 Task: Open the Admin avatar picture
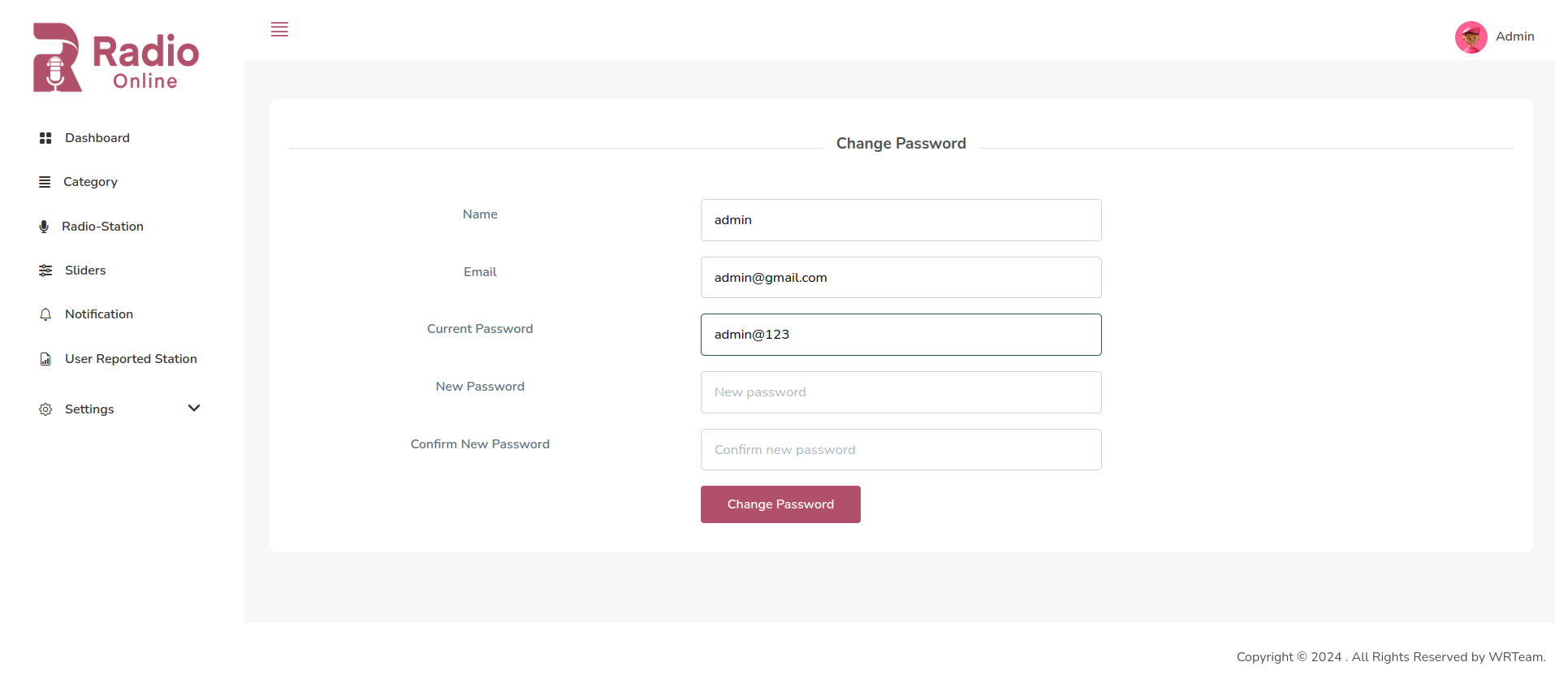click(1471, 37)
